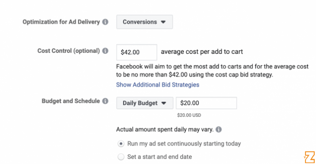Click the average cost per add to cart text
This screenshot has height=164, width=316.
pyautogui.click(x=202, y=52)
